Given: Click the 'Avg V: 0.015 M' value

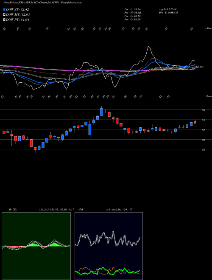Looking at the screenshot, I should click(167, 9).
